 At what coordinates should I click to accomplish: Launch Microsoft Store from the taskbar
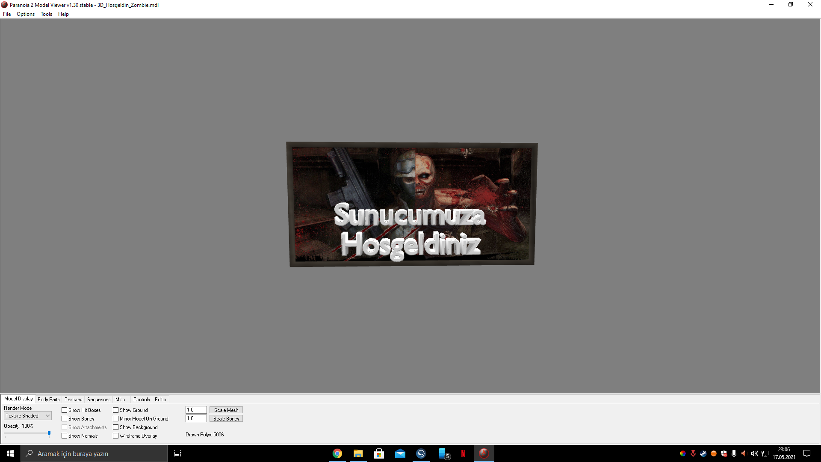pyautogui.click(x=379, y=453)
